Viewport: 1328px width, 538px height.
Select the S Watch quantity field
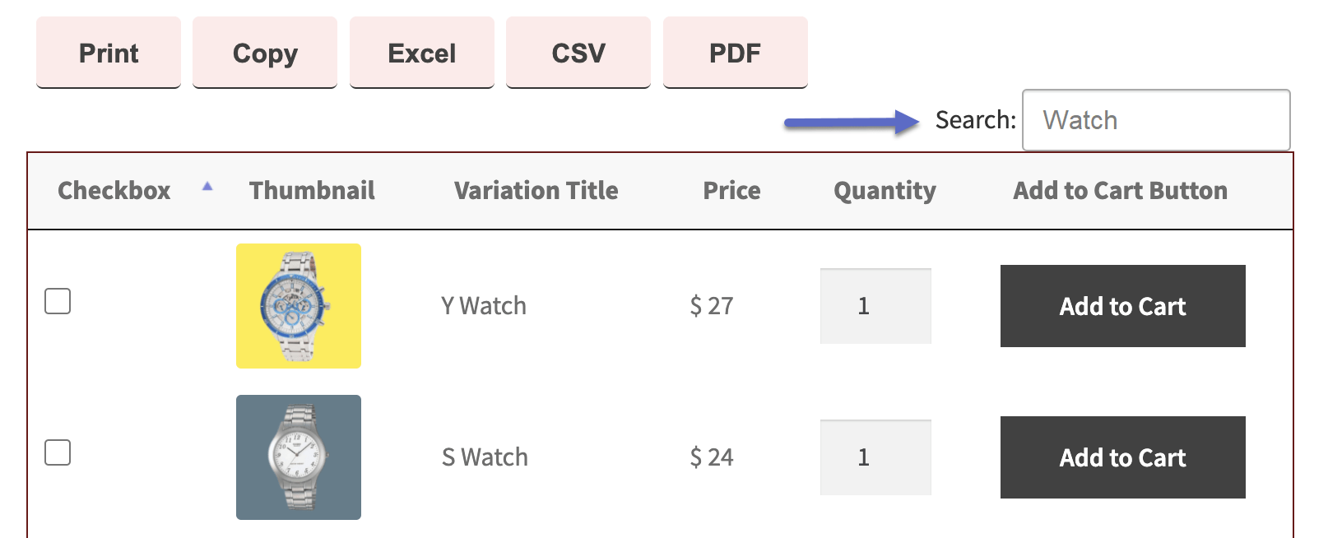(875, 457)
